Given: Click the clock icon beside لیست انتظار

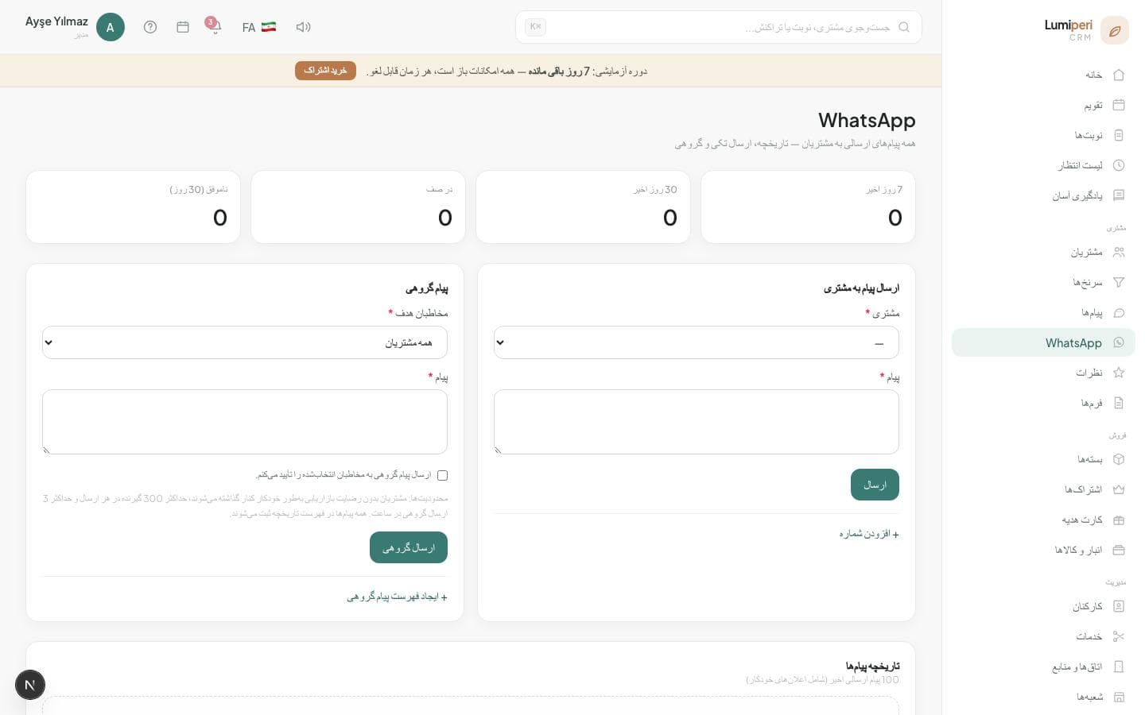Looking at the screenshot, I should tap(1119, 165).
